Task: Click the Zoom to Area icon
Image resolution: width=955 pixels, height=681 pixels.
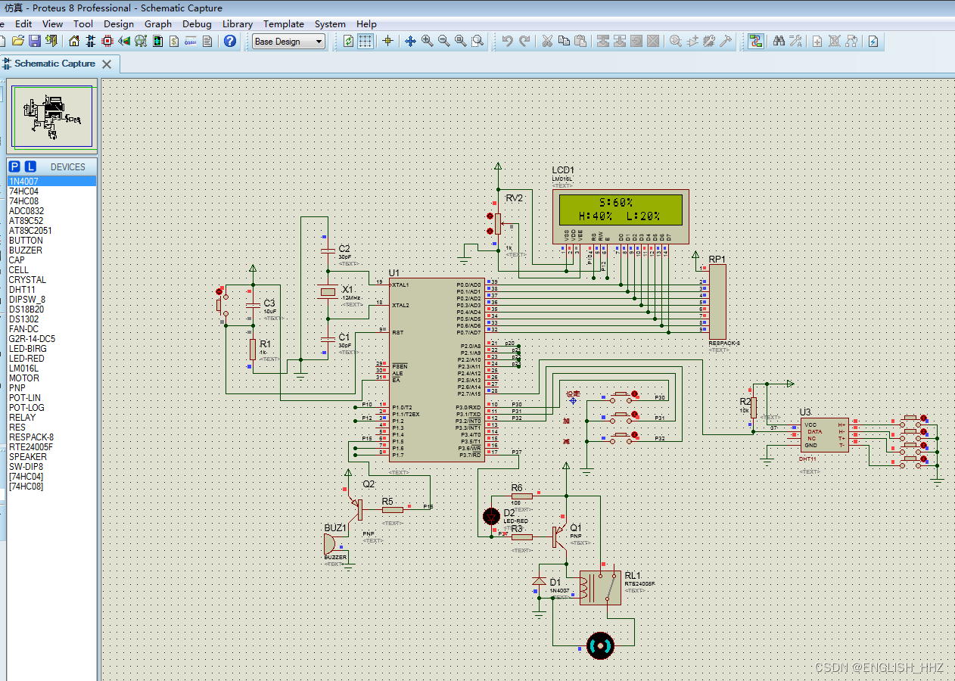Action: 477,41
